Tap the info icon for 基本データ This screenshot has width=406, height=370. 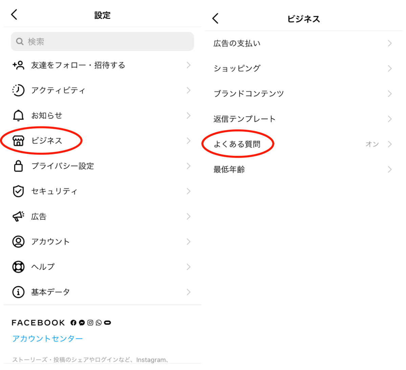click(x=18, y=292)
